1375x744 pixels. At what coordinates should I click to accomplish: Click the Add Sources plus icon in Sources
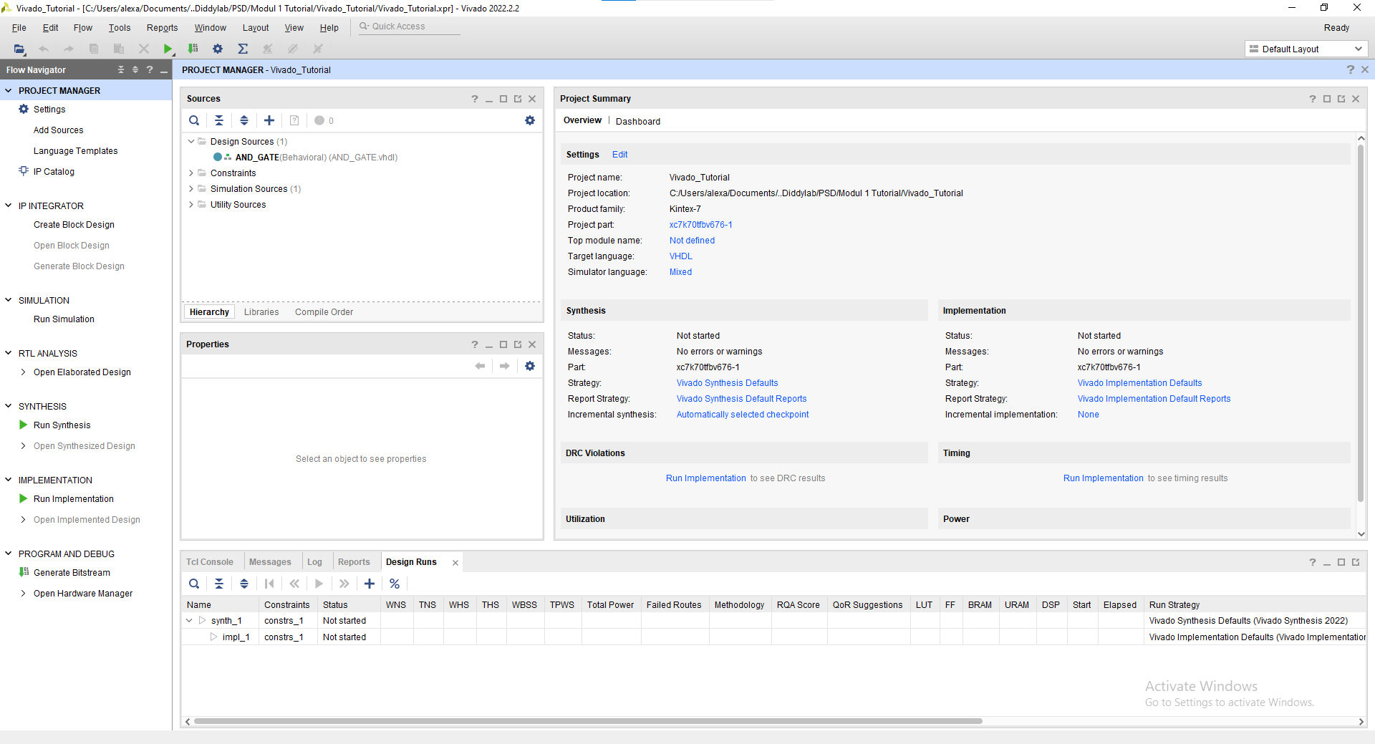[269, 120]
